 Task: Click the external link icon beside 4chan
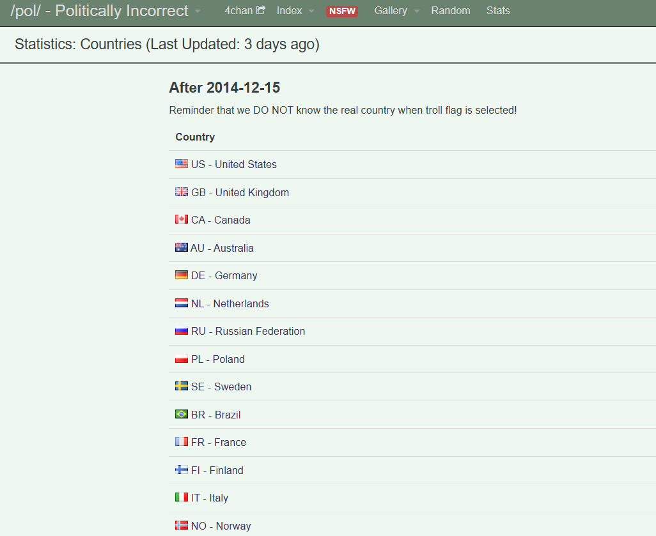point(261,10)
